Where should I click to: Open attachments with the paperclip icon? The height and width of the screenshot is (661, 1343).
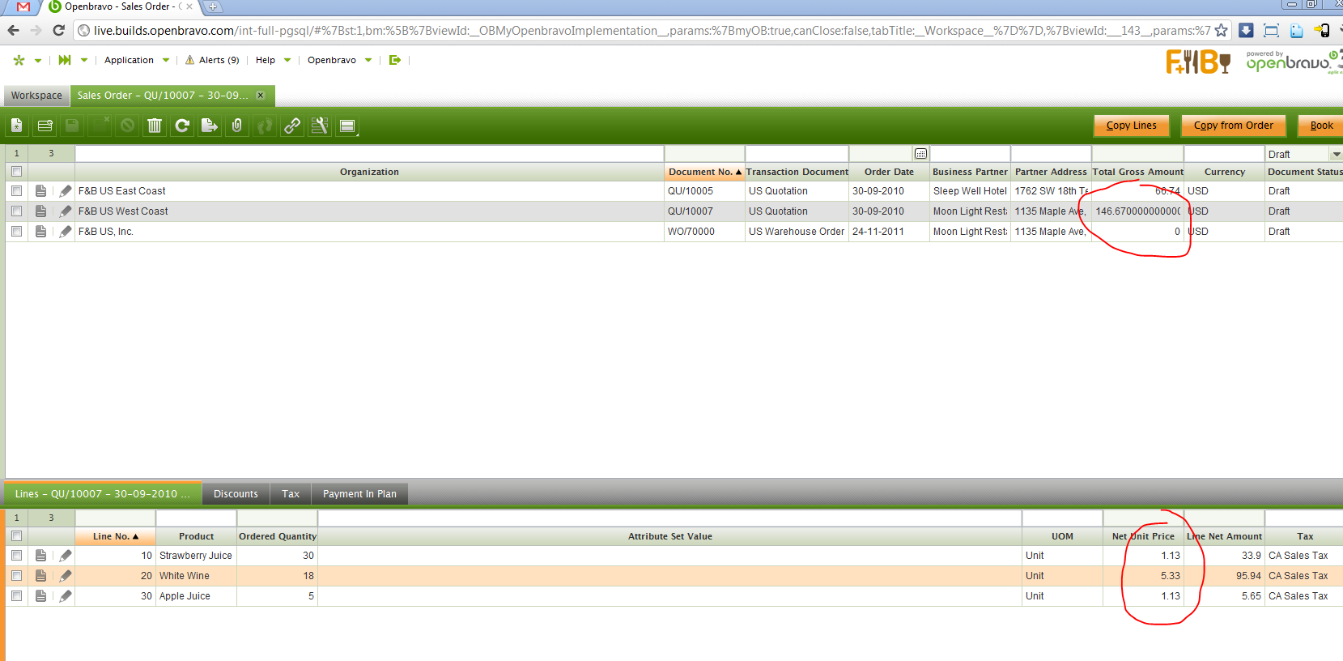coord(237,126)
